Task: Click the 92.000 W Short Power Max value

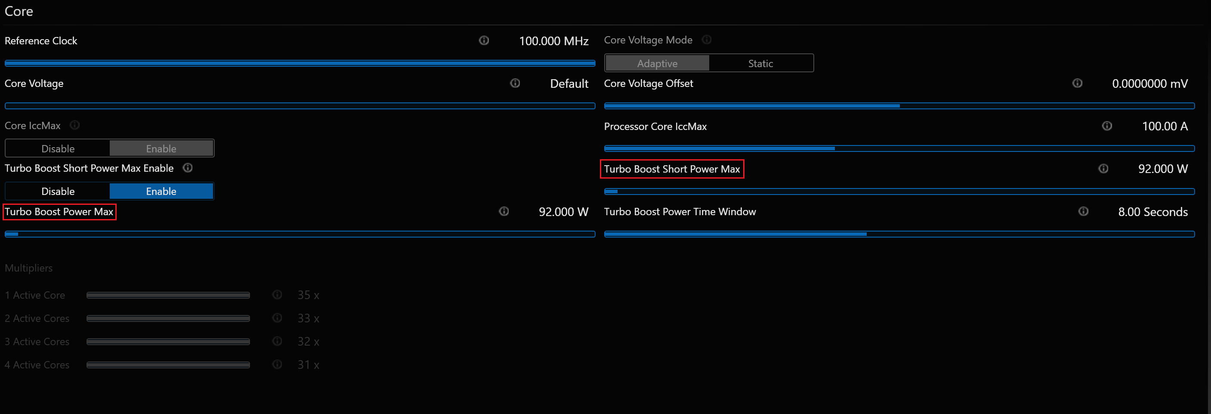Action: click(1163, 169)
